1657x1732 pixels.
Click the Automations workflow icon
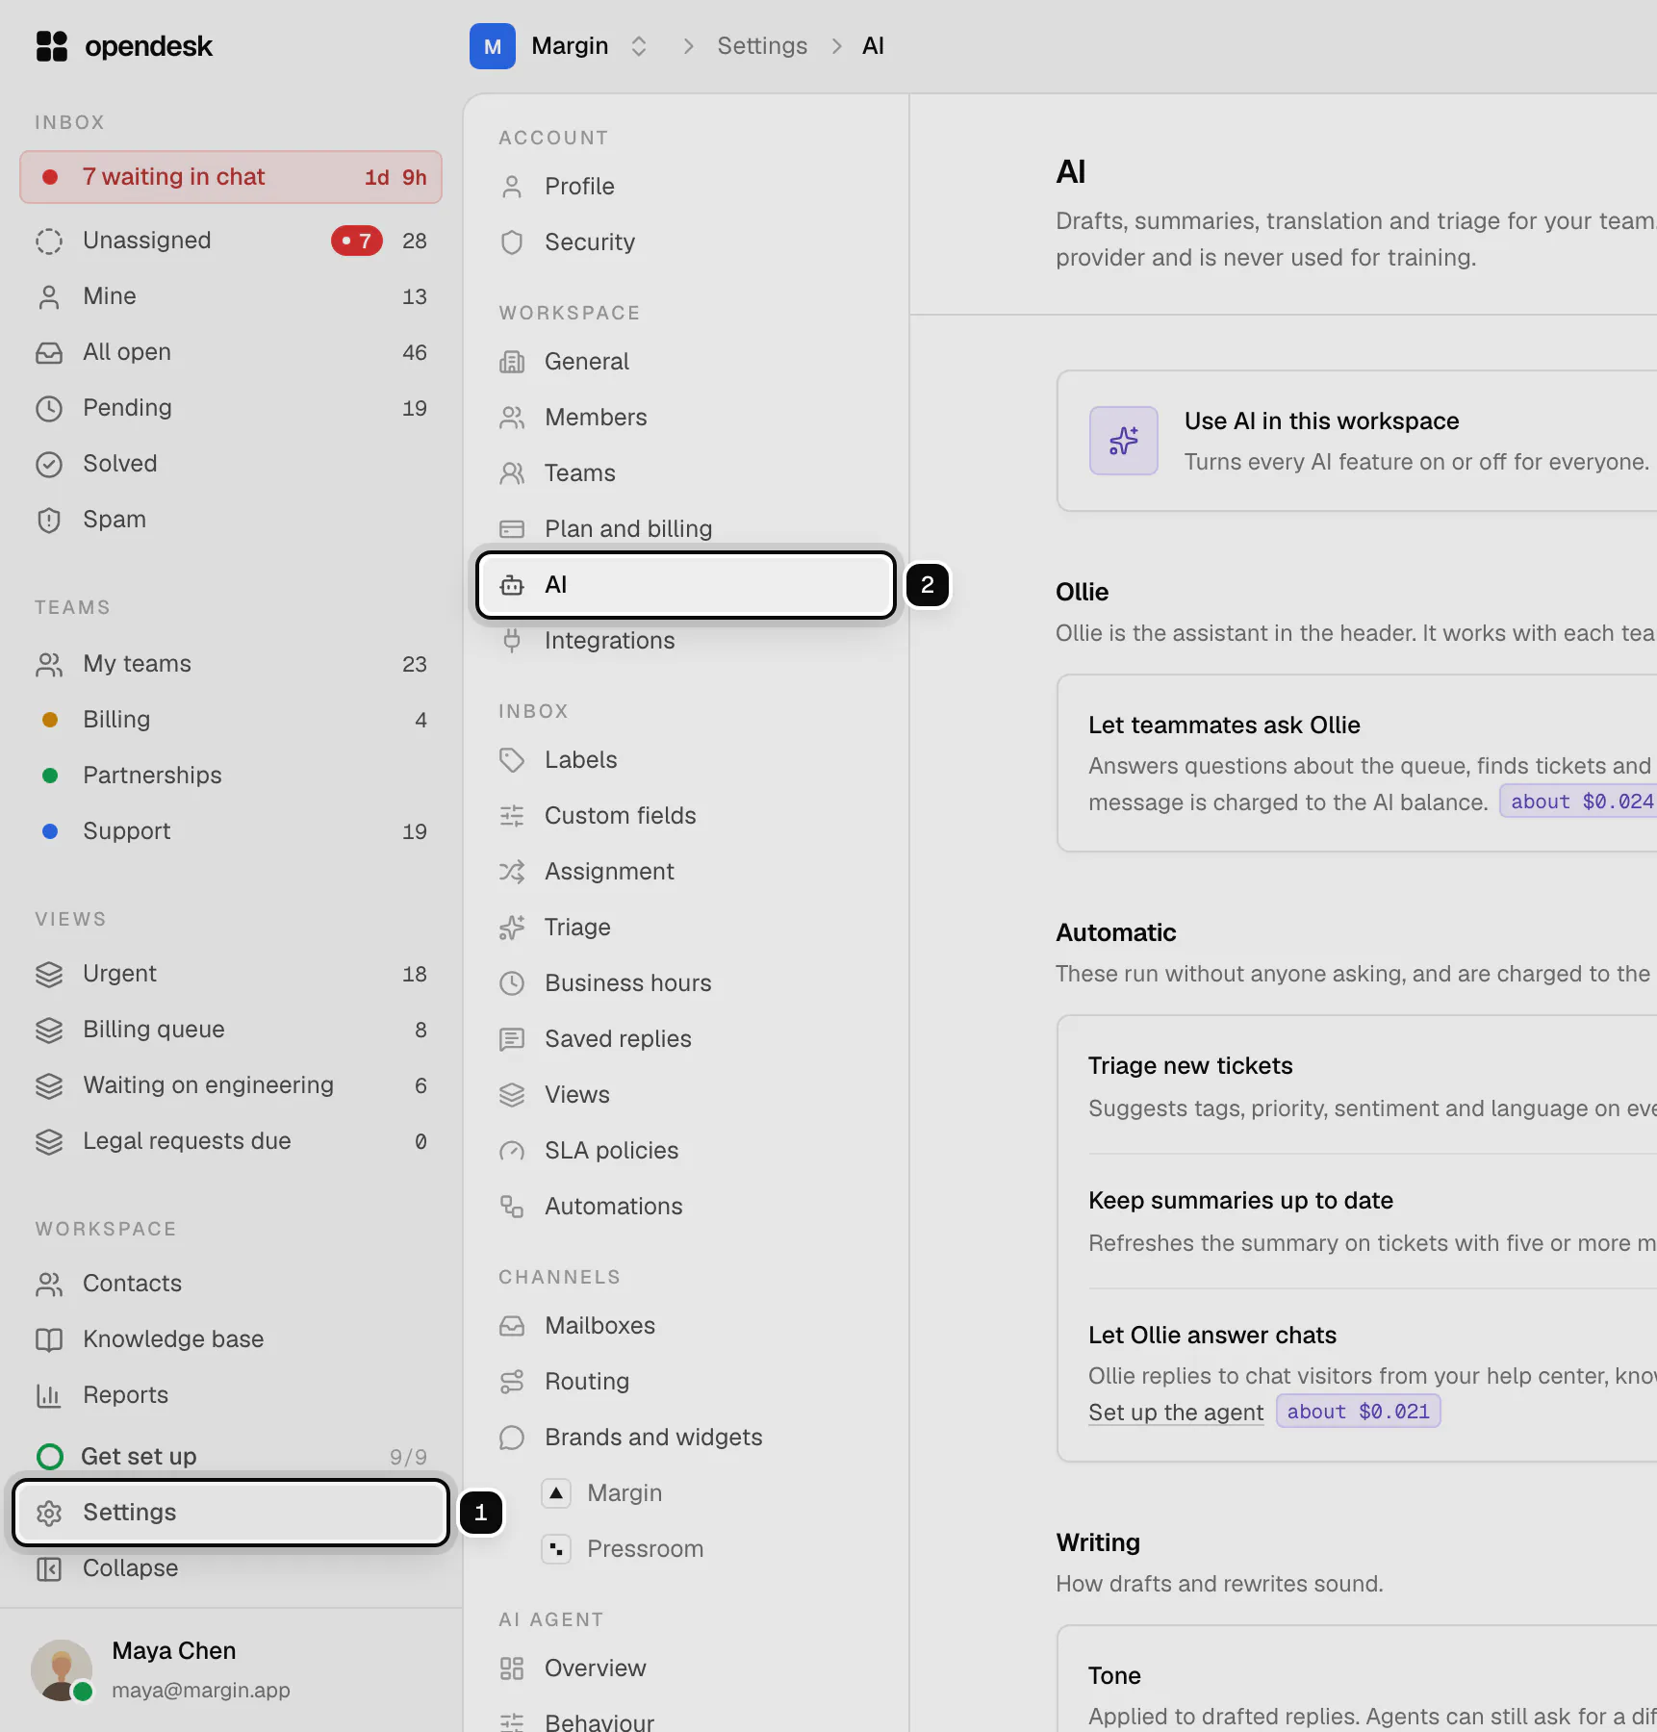click(x=512, y=1207)
